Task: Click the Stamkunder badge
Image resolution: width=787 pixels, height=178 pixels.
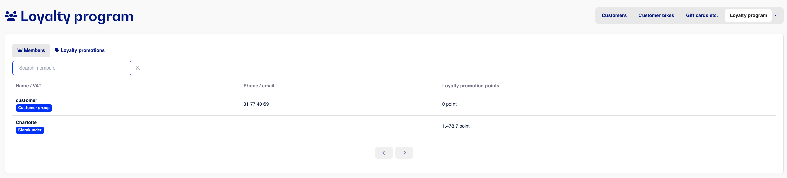Action: [x=30, y=130]
